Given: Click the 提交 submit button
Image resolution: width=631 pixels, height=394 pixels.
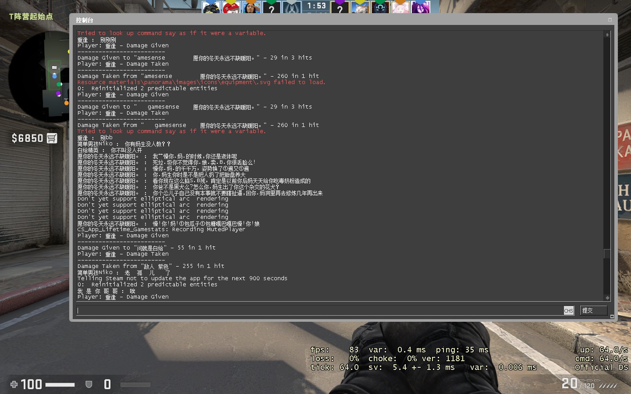Looking at the screenshot, I should pyautogui.click(x=594, y=310).
